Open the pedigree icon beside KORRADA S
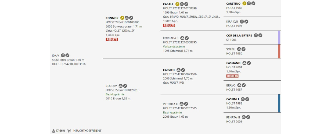This screenshot has width=331, height=134. point(182,38)
